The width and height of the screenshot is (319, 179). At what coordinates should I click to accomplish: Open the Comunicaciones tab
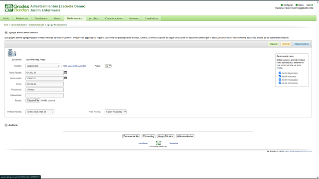[114, 18]
